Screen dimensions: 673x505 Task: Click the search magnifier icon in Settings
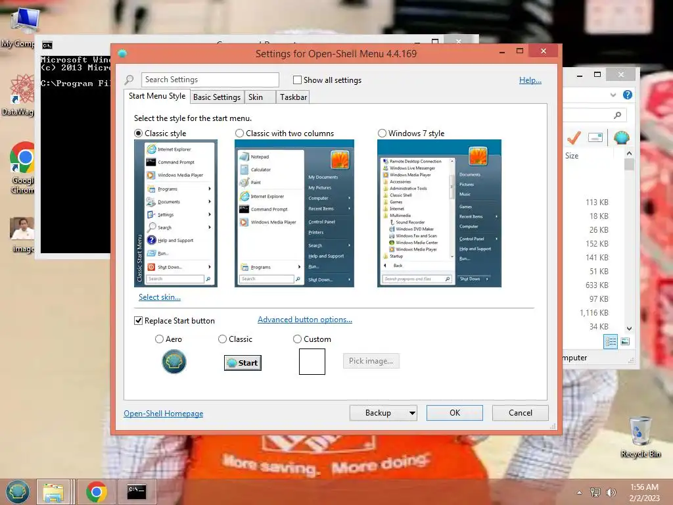pyautogui.click(x=129, y=80)
